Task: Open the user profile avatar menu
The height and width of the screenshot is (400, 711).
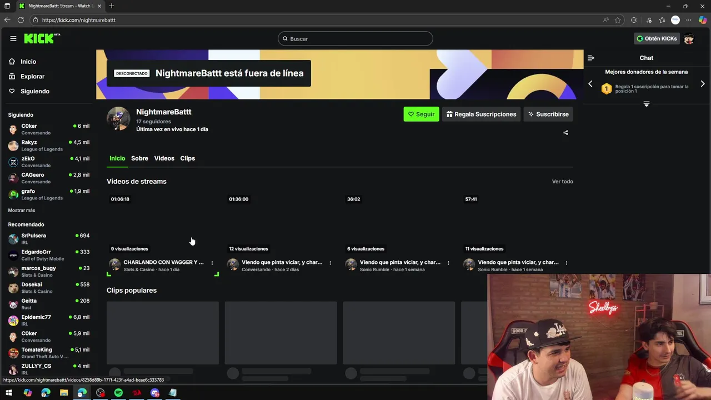Action: 689,38
